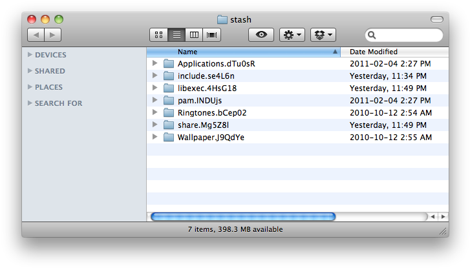Toggle toolbar with the pill button
Screen dimensions: 470x268
(437, 19)
